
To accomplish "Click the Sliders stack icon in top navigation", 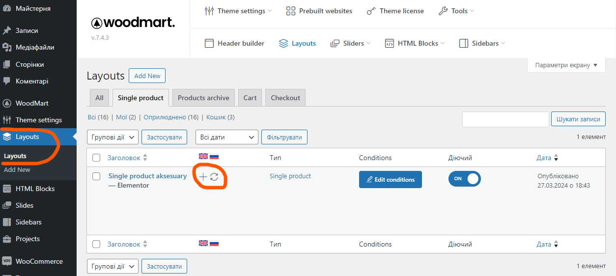I will 335,43.
